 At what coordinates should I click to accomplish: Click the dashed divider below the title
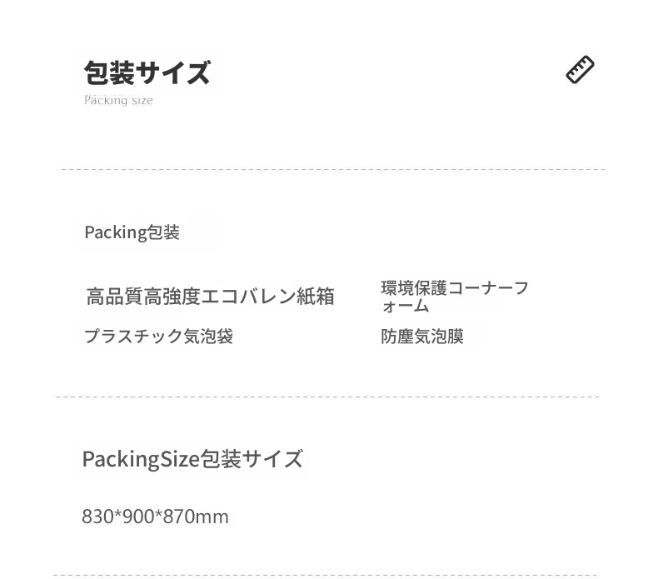click(x=333, y=170)
